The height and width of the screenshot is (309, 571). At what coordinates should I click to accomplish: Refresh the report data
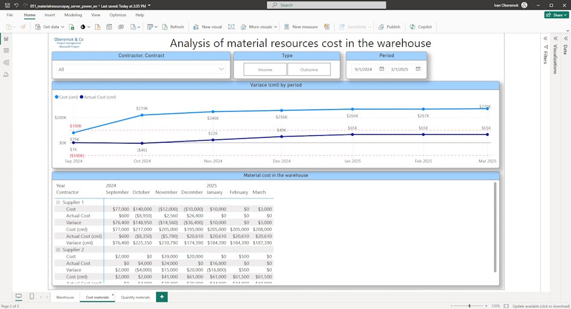[x=173, y=27]
